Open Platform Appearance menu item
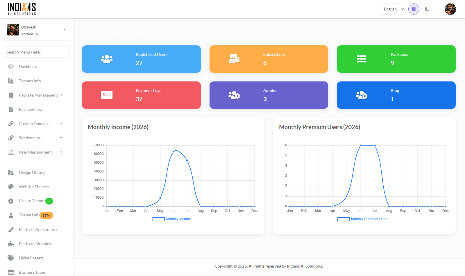Screen dimensions: 465x276 click(36, 229)
